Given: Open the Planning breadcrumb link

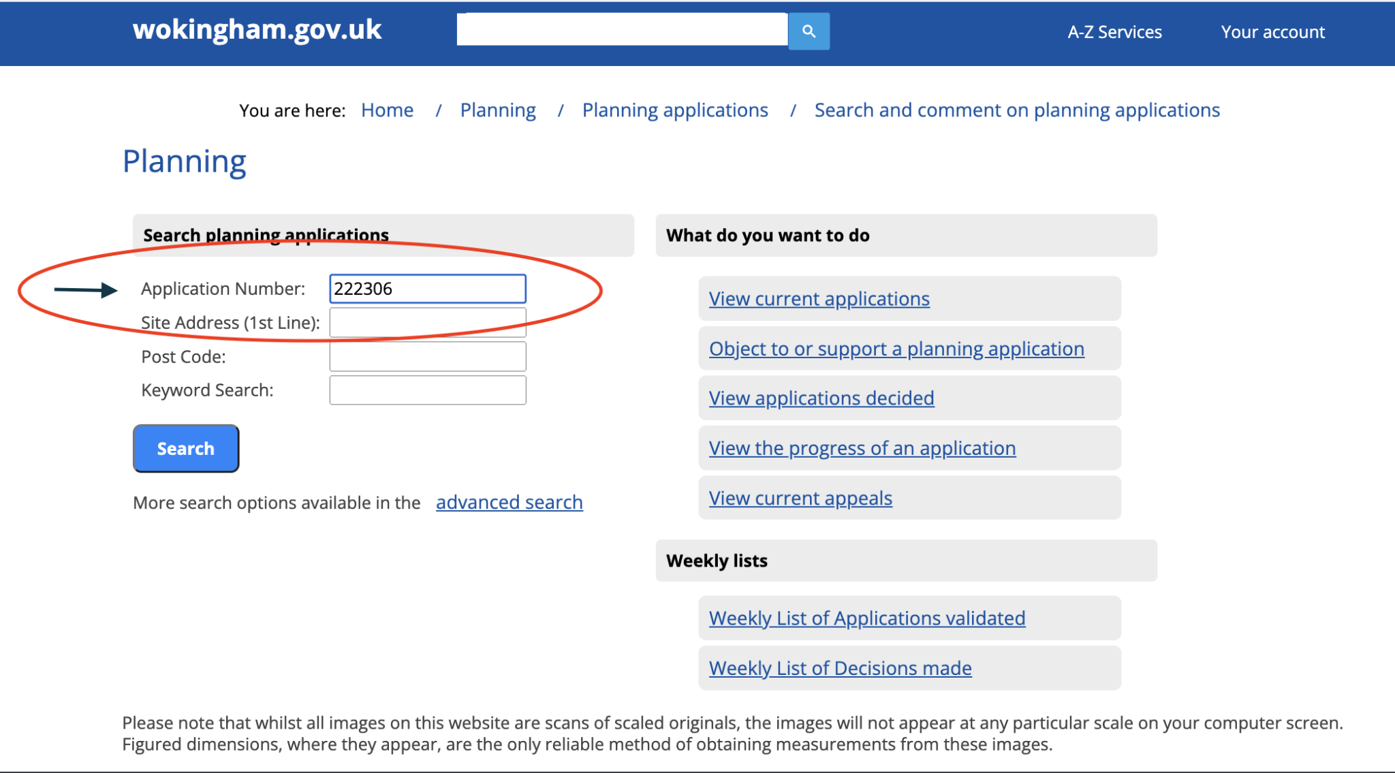Looking at the screenshot, I should click(498, 110).
